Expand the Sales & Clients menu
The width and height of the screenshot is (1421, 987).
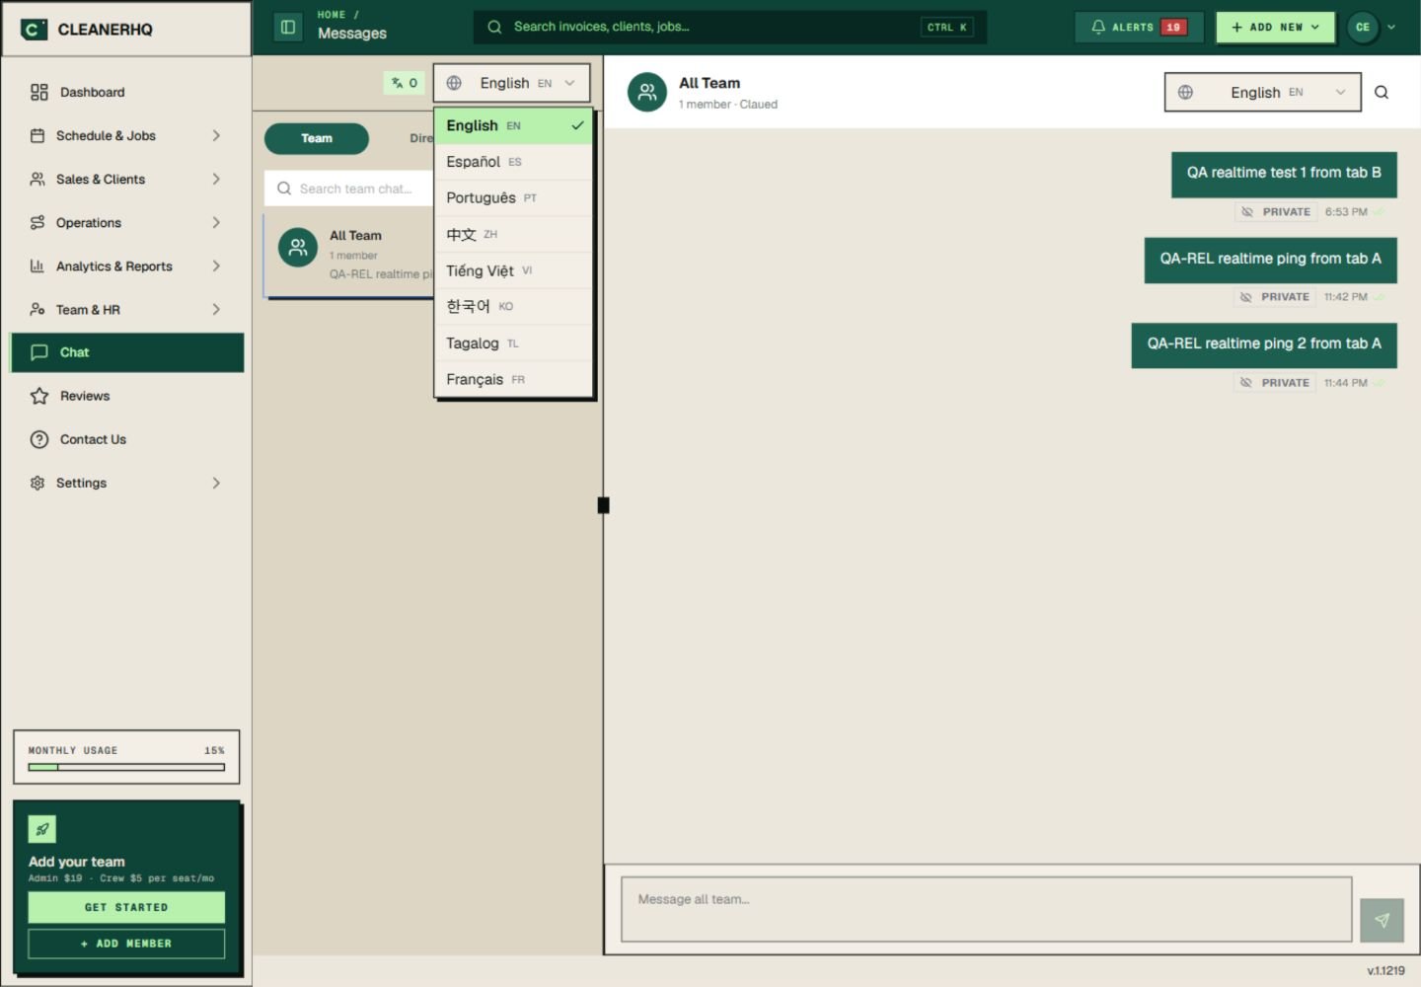[126, 179]
